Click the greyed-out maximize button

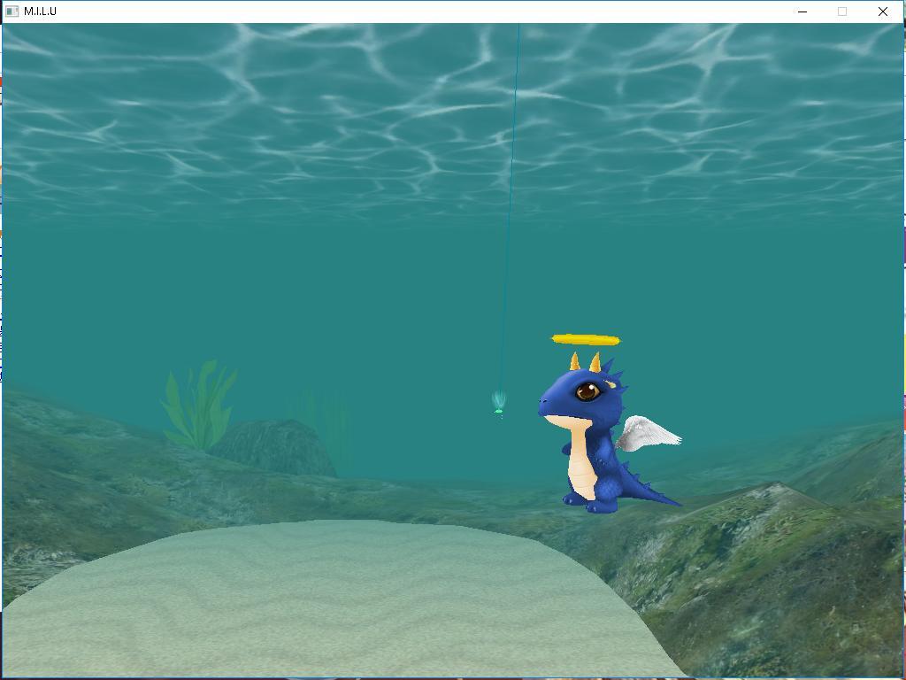pos(842,12)
